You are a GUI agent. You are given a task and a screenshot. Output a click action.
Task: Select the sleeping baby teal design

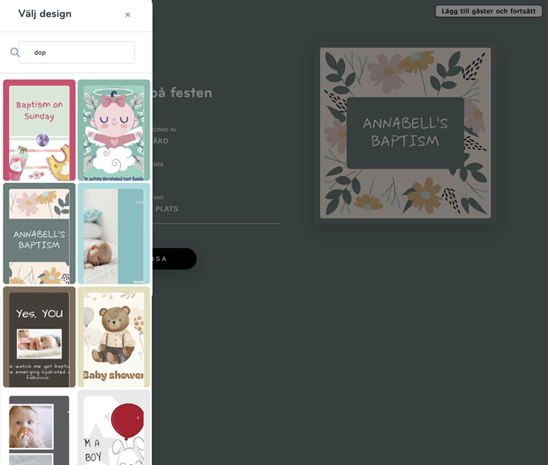[114, 233]
